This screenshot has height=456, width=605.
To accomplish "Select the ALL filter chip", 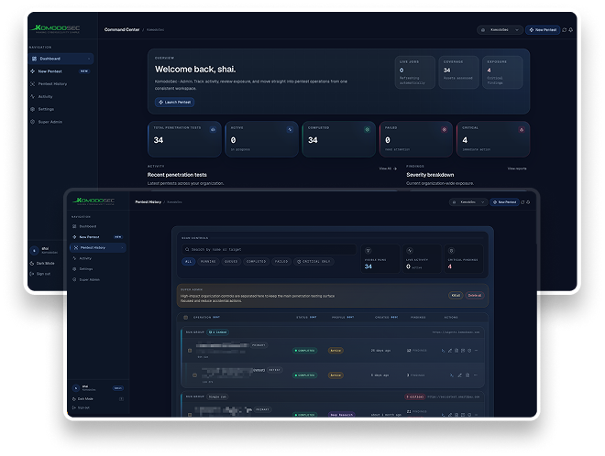I will [x=188, y=261].
